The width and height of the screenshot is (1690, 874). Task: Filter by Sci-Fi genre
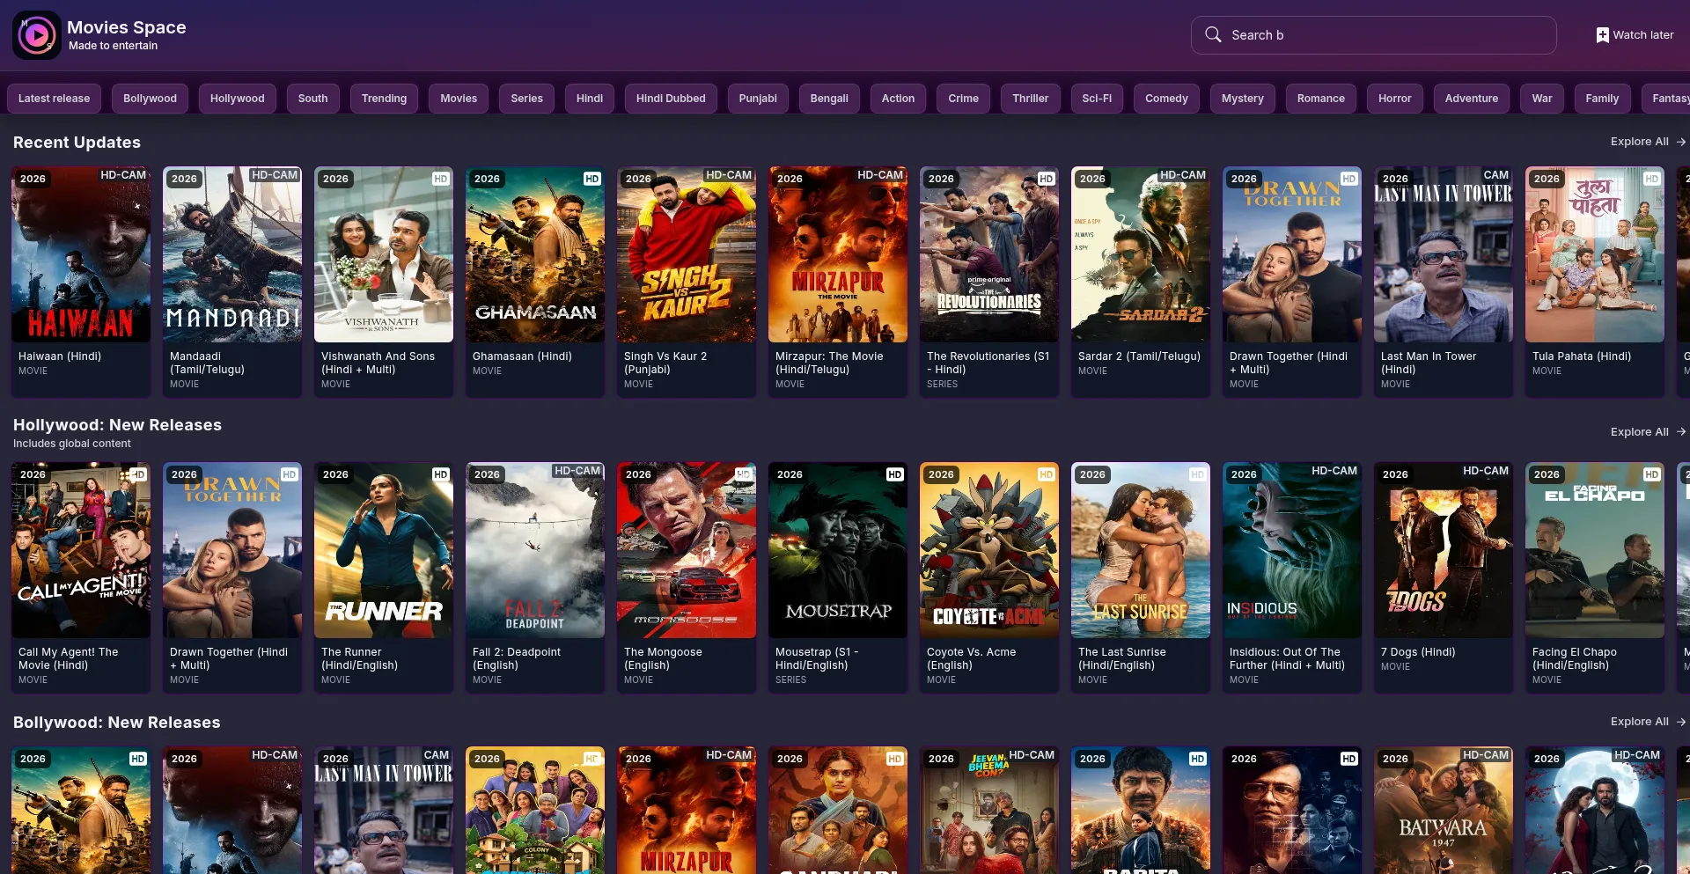point(1097,99)
